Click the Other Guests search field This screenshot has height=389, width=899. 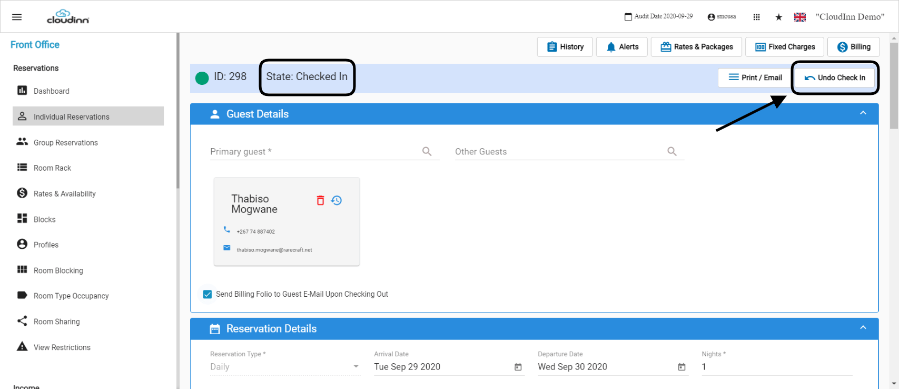[569, 152]
